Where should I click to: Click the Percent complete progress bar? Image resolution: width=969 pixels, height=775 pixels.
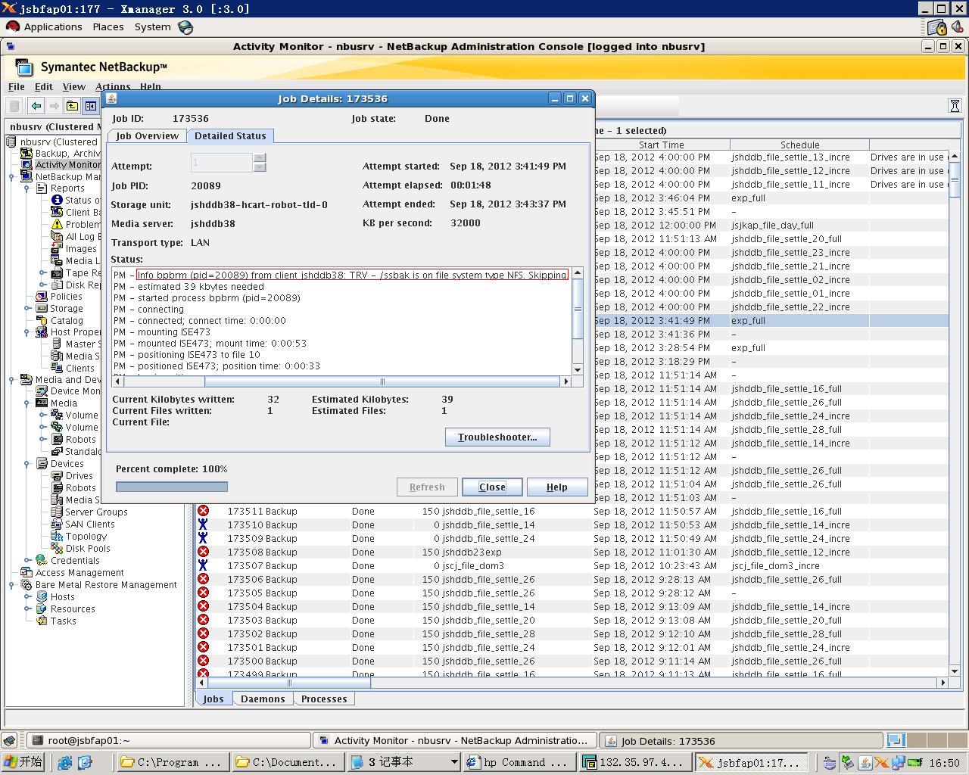[172, 487]
